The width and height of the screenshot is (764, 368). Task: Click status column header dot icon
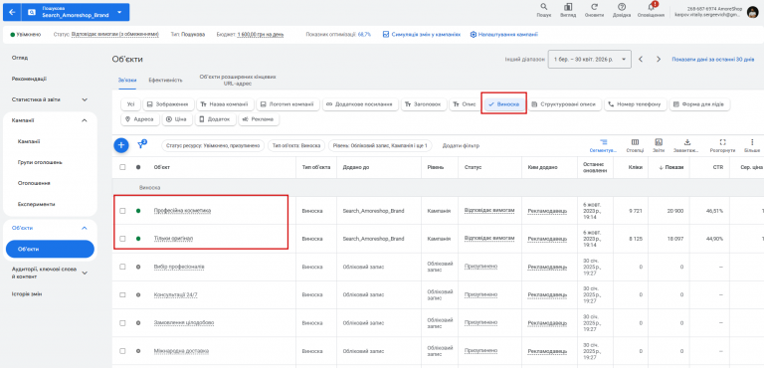[x=138, y=167]
